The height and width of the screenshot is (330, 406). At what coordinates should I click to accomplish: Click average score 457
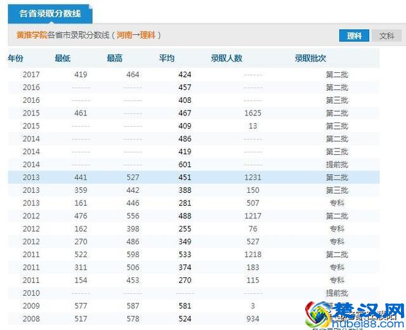185,88
